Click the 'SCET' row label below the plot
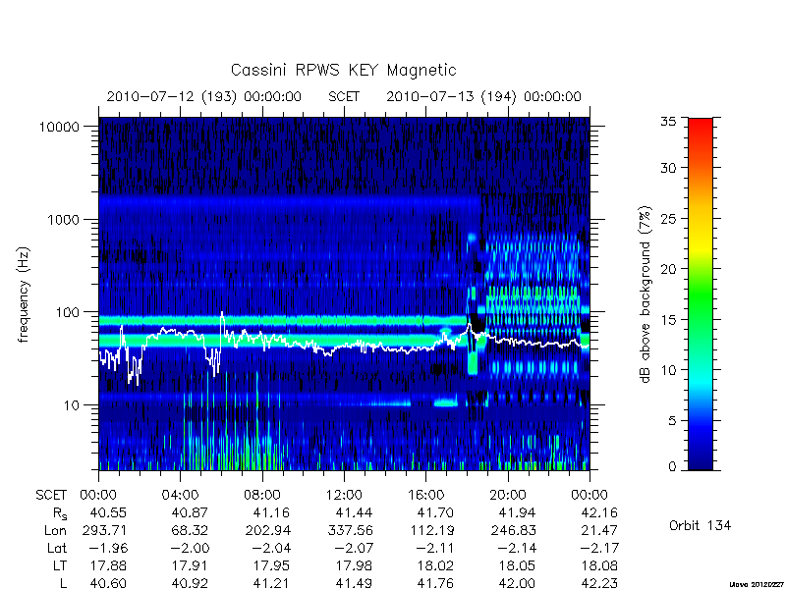This screenshot has height=589, width=786. tap(51, 496)
